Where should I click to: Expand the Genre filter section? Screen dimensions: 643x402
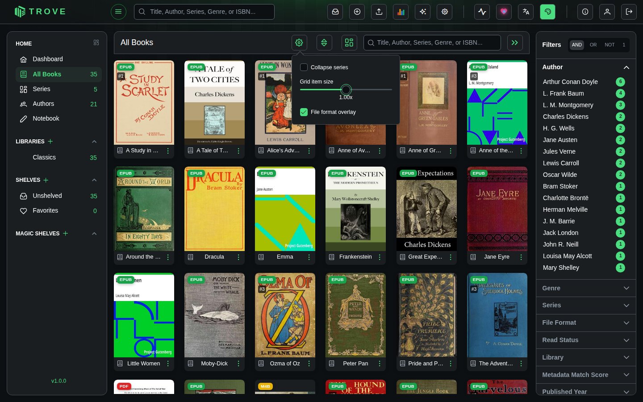[x=586, y=288]
